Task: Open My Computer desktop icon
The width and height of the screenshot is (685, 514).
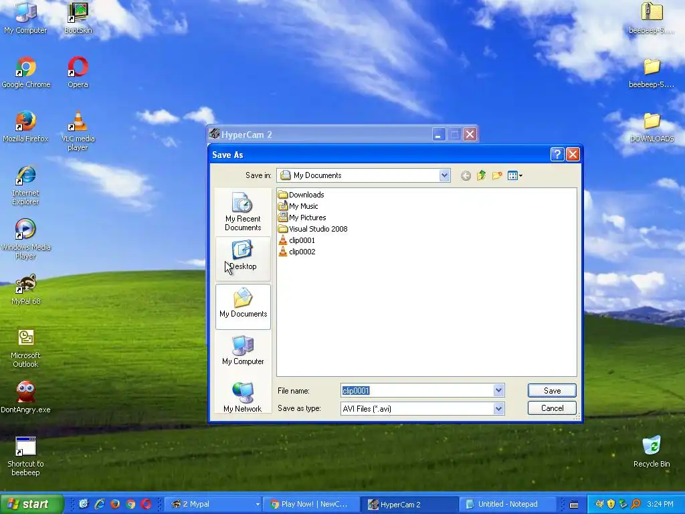Action: (25, 17)
